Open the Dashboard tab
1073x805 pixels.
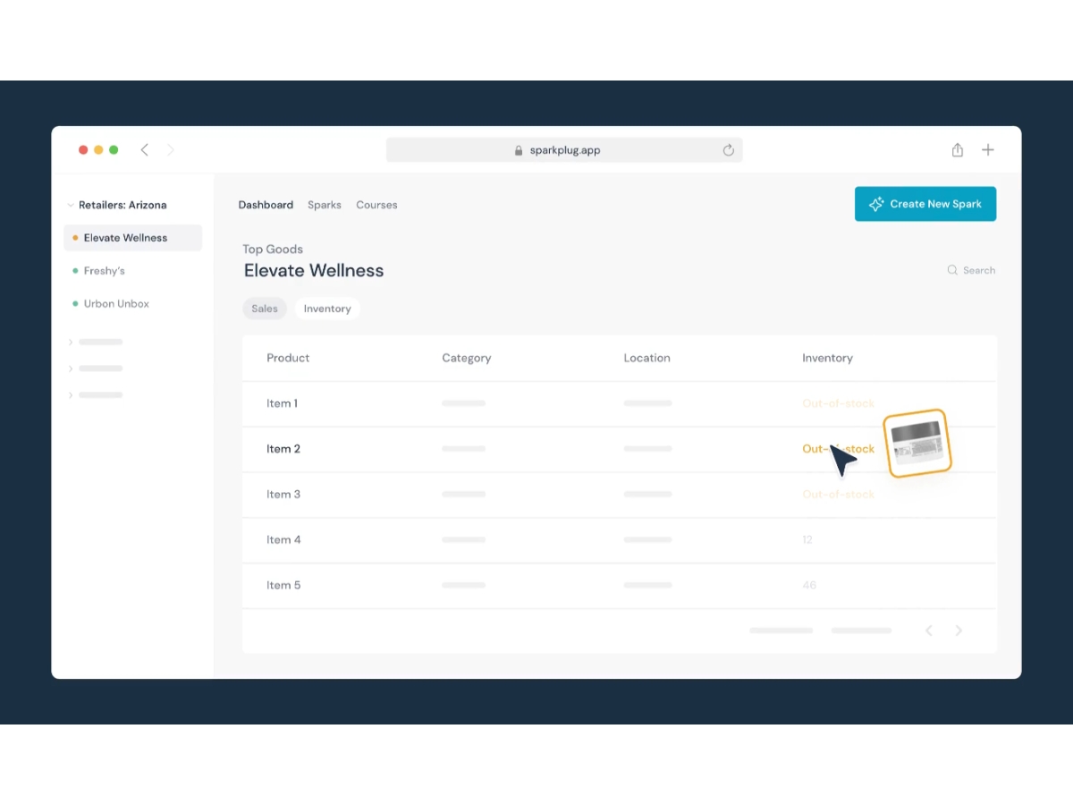pyautogui.click(x=266, y=205)
